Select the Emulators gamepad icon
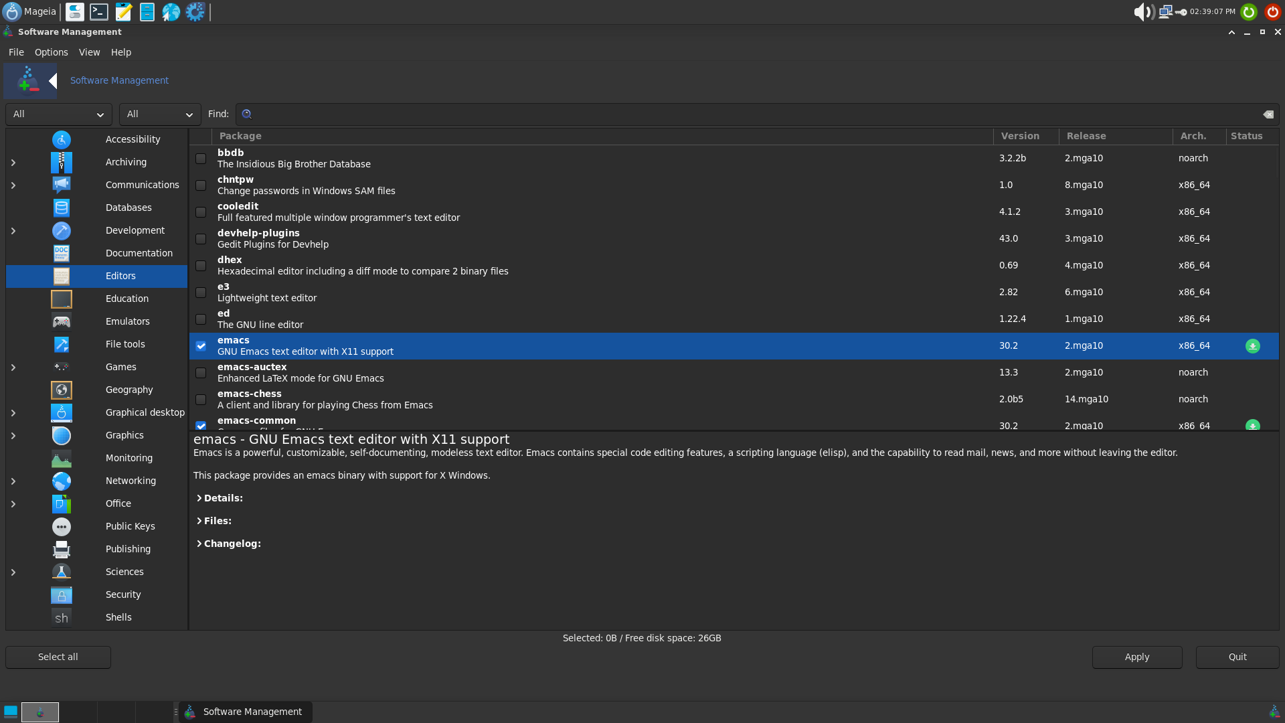The image size is (1285, 723). pos(61,321)
